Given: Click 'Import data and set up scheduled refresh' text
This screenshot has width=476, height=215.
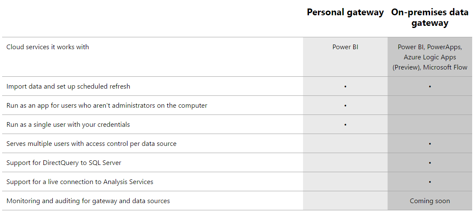Looking at the screenshot, I should click(x=68, y=87).
